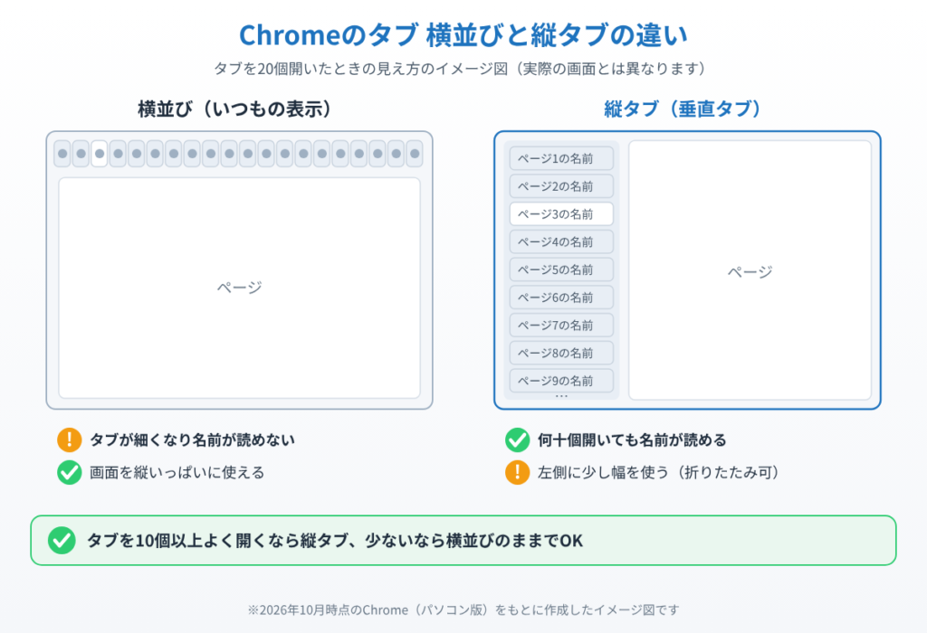Select the ページ2の名前 vertical tab
This screenshot has width=927, height=633.
pos(561,186)
